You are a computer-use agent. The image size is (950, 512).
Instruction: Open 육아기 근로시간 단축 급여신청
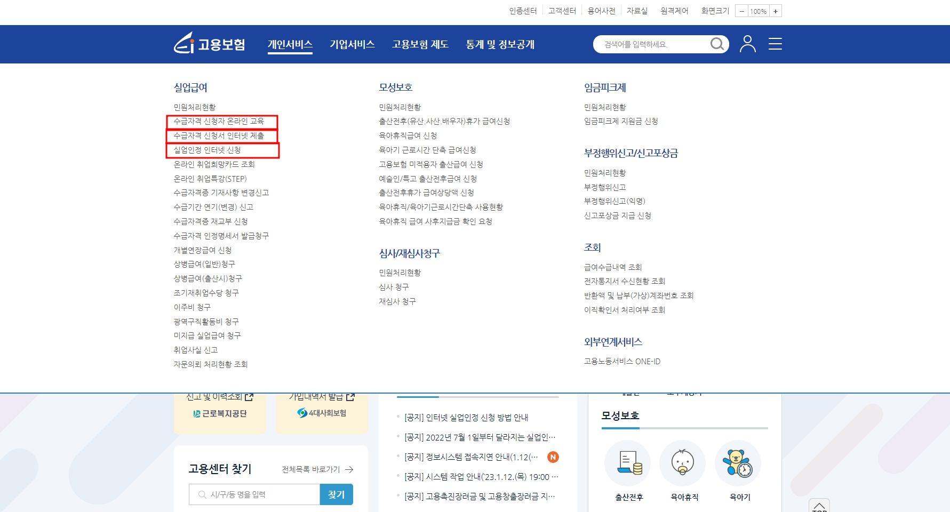pos(427,150)
